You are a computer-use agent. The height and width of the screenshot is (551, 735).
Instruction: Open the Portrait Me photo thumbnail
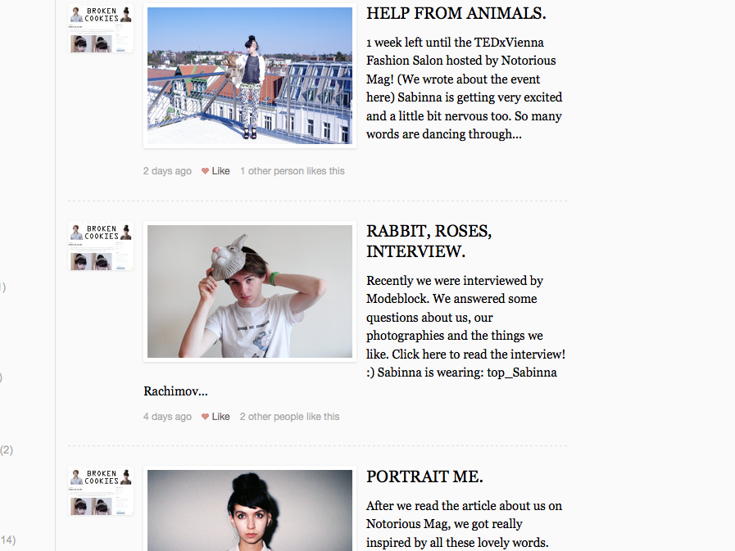coord(250,509)
